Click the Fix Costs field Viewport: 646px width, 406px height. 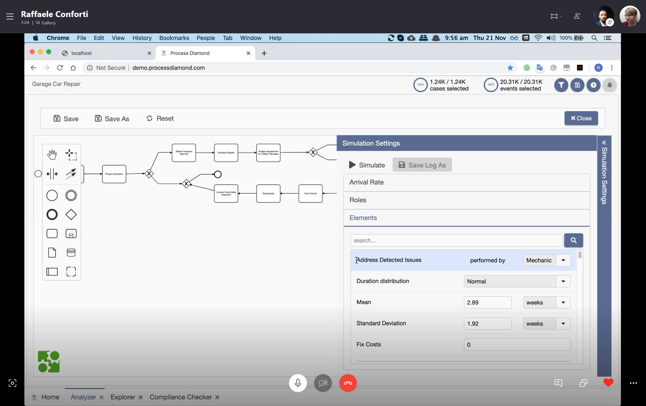(517, 345)
